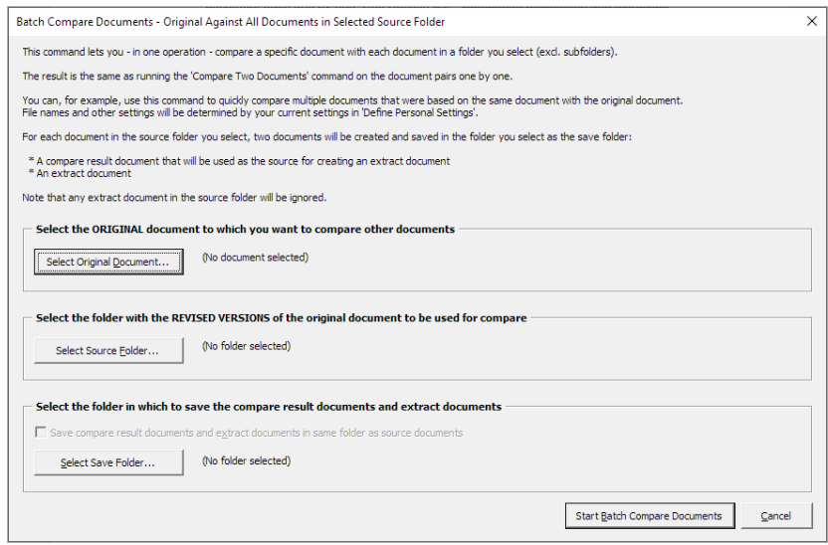Click the REVISED VERSIONS group heading
This screenshot has height=545, width=828.
coord(281,317)
